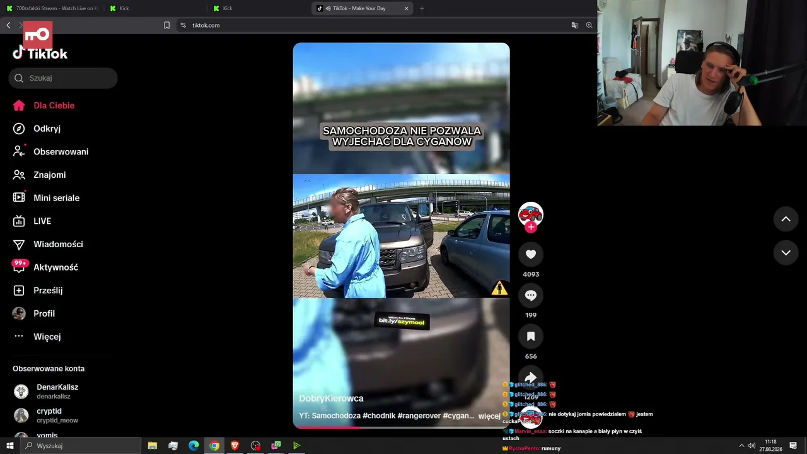Viewport: 807px width, 454px height.
Task: Switch to Chrome on taskbar
Action: (x=214, y=446)
